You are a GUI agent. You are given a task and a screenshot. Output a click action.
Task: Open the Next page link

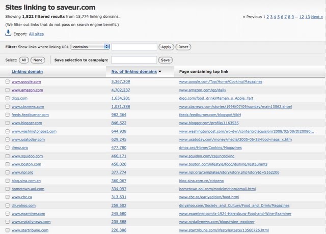click(x=317, y=17)
